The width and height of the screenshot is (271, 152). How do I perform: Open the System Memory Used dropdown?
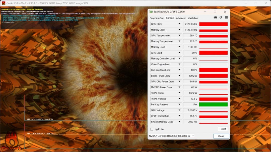coord(179,122)
